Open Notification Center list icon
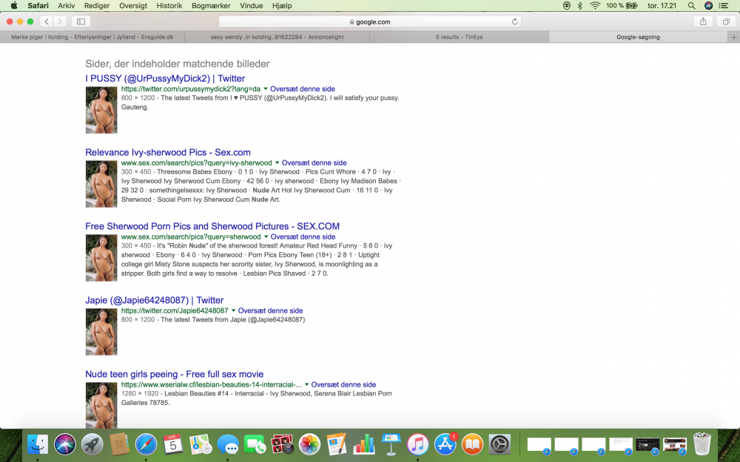 click(723, 6)
